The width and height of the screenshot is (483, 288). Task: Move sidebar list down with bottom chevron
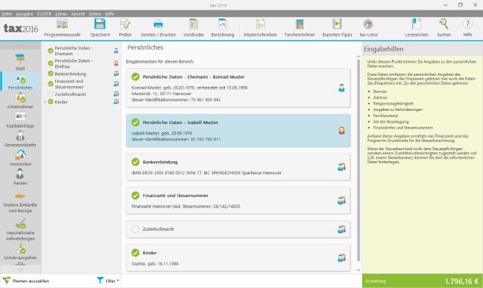point(20,269)
